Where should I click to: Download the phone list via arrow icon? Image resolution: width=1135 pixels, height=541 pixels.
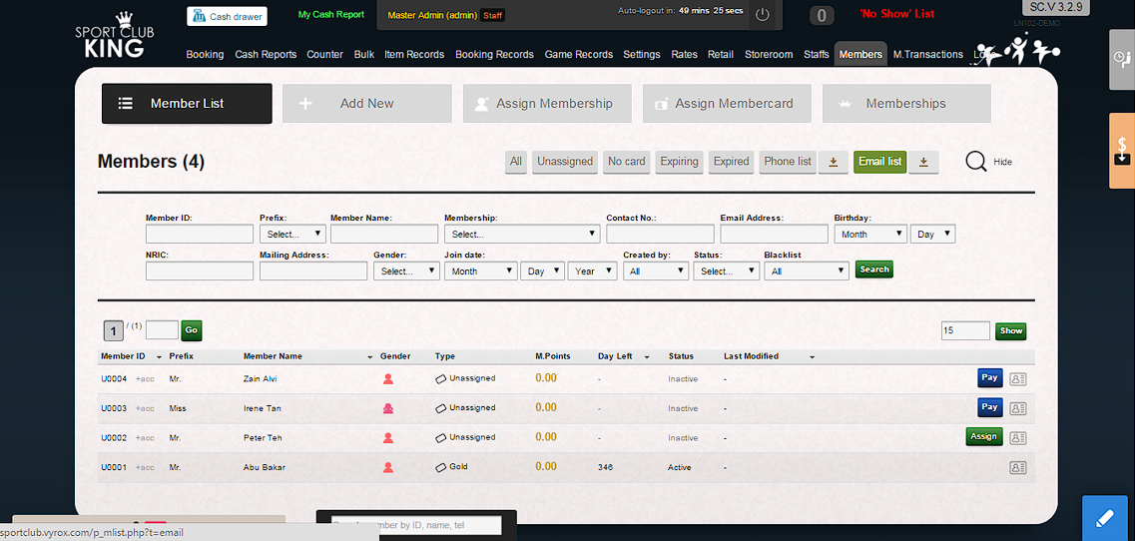pos(834,162)
